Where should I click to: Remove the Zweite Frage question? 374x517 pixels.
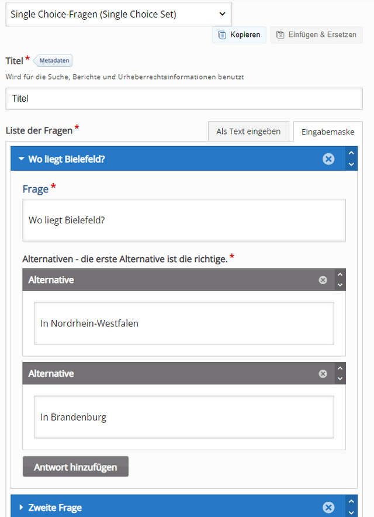click(x=328, y=508)
